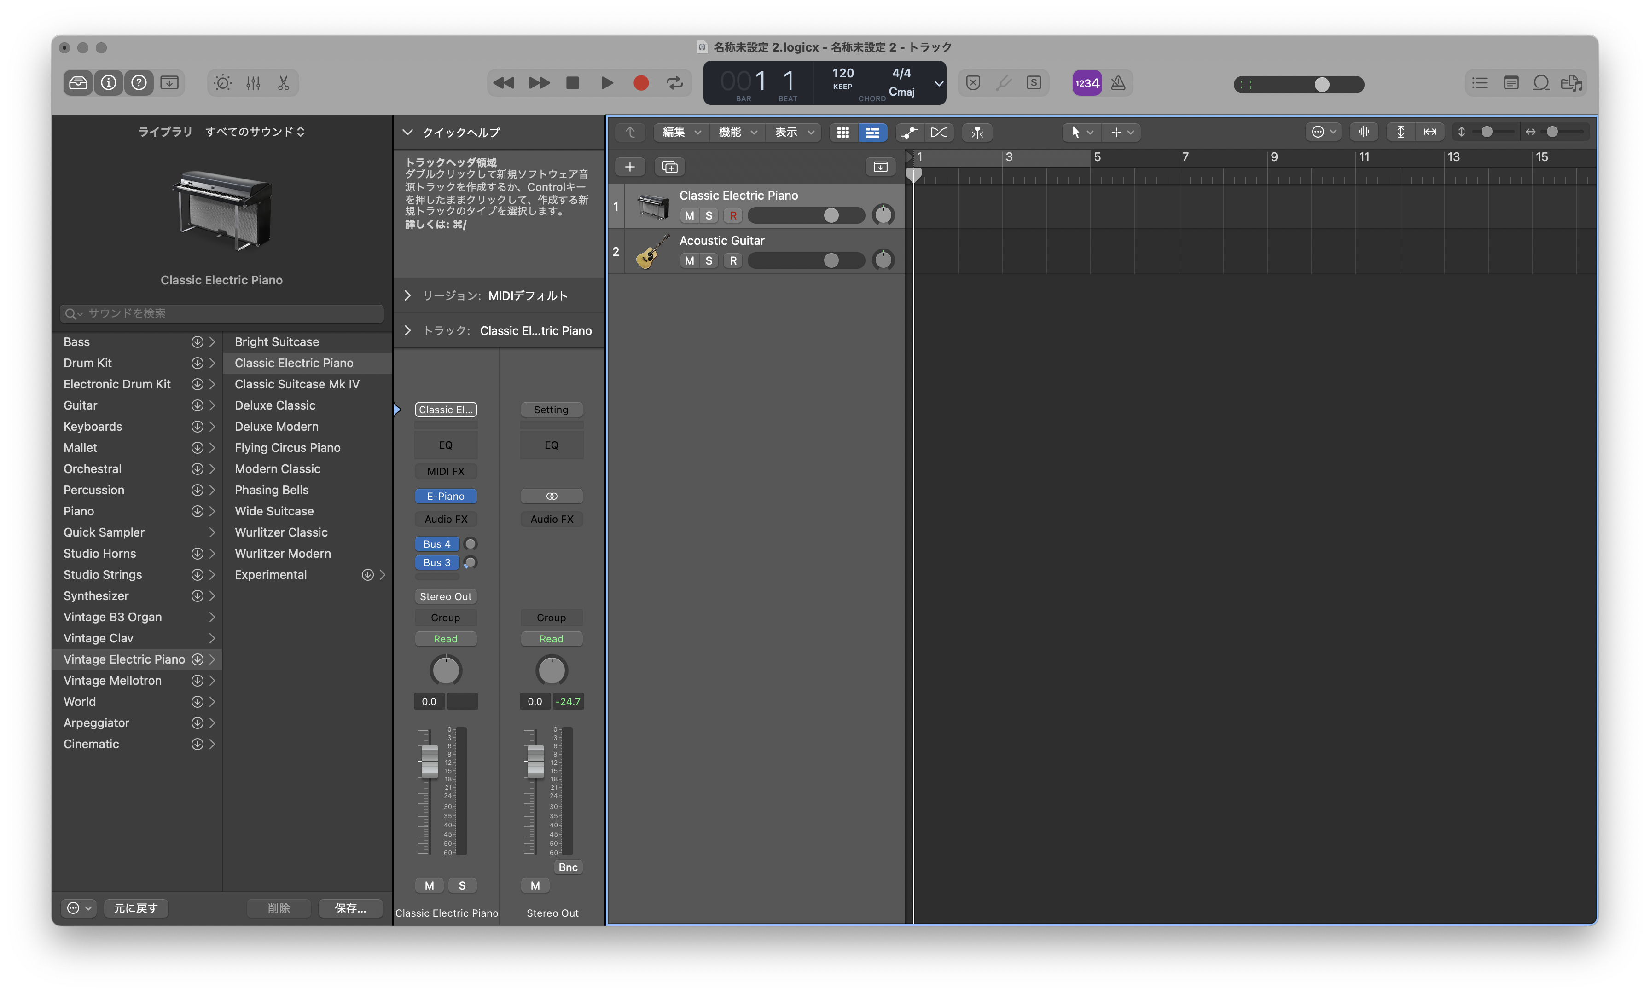1650x994 pixels.
Task: Select the Synthesizer library category
Action: tap(96, 596)
